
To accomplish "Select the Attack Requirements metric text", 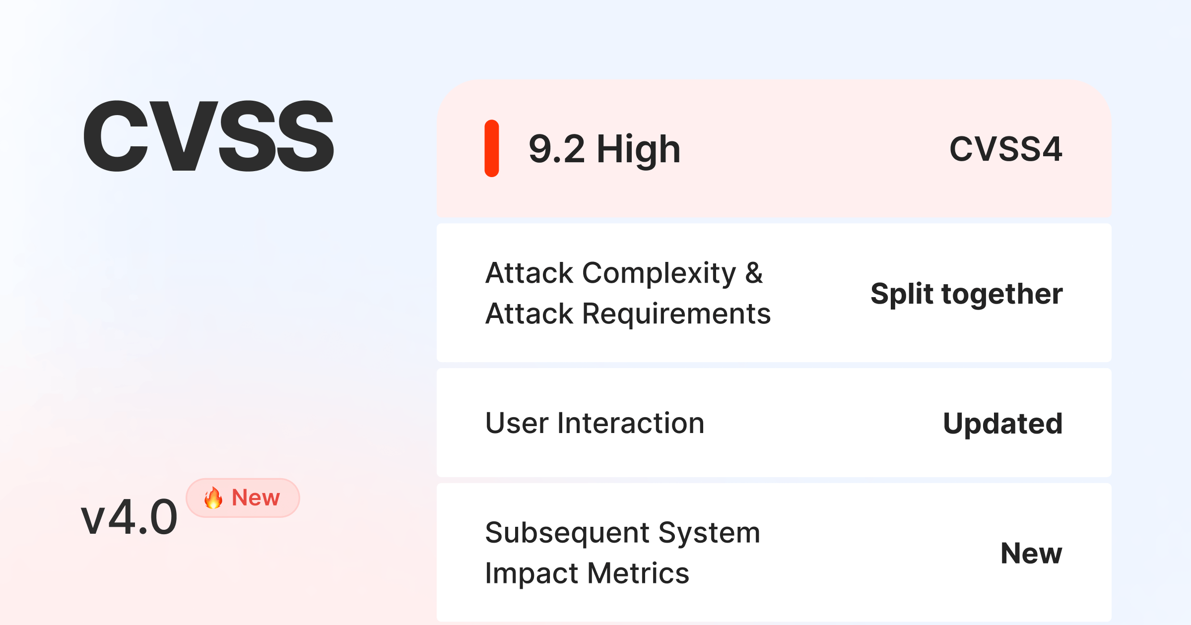I will pyautogui.click(x=628, y=313).
